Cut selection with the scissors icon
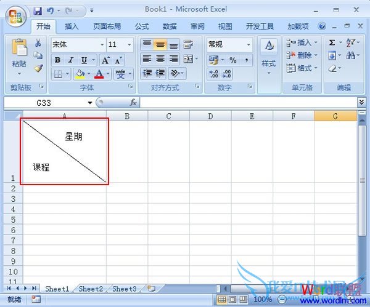 (38, 43)
